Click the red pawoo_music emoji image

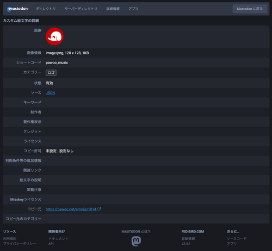pos(54,36)
